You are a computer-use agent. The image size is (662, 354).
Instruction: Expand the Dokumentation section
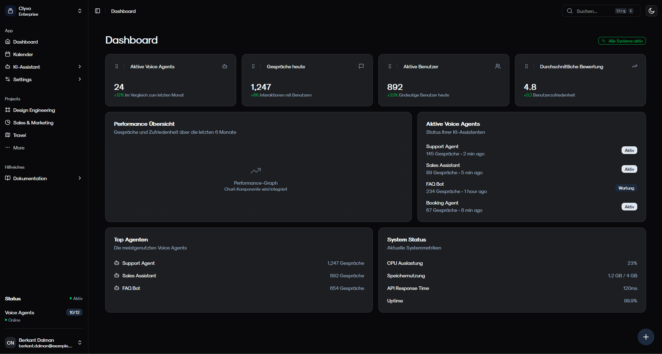[x=80, y=178]
